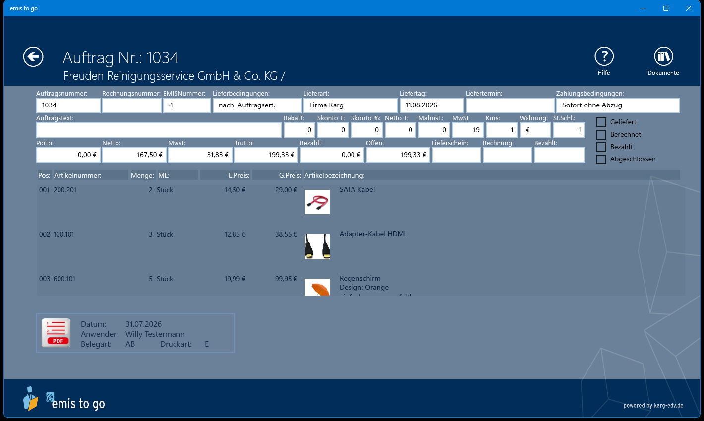Click the Brutto amount field
This screenshot has height=421, width=704.
point(266,155)
